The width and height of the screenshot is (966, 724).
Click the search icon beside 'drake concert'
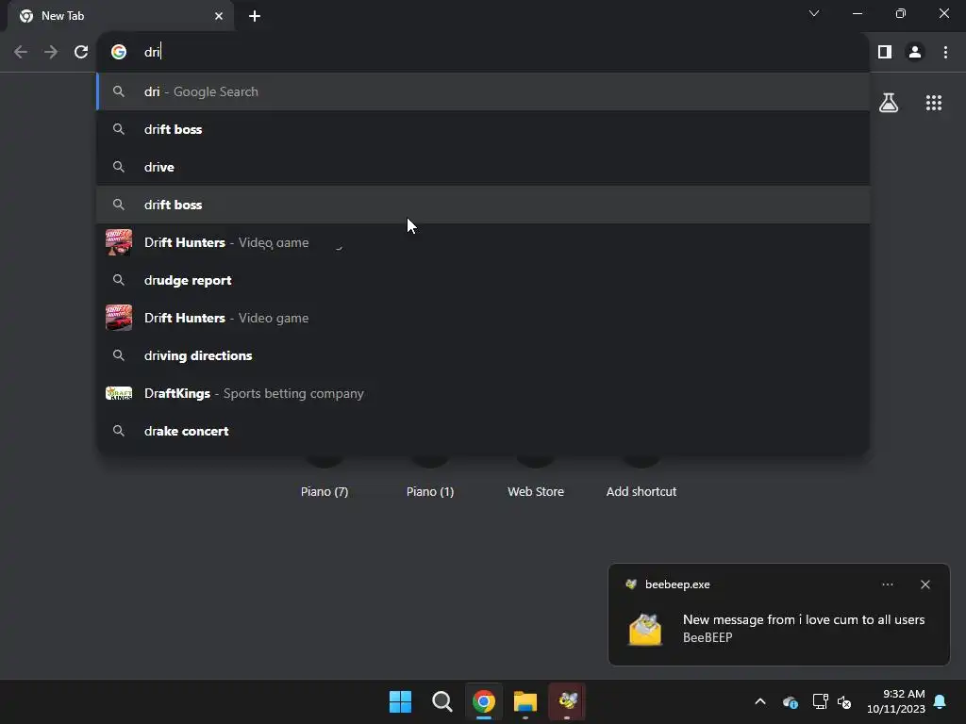click(x=119, y=431)
